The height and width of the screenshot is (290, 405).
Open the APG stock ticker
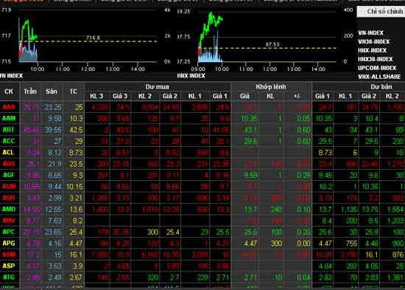pos(9,243)
